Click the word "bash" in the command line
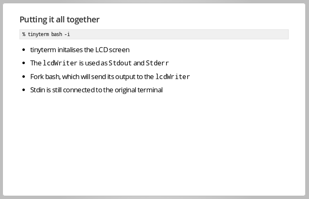 (x=57, y=34)
